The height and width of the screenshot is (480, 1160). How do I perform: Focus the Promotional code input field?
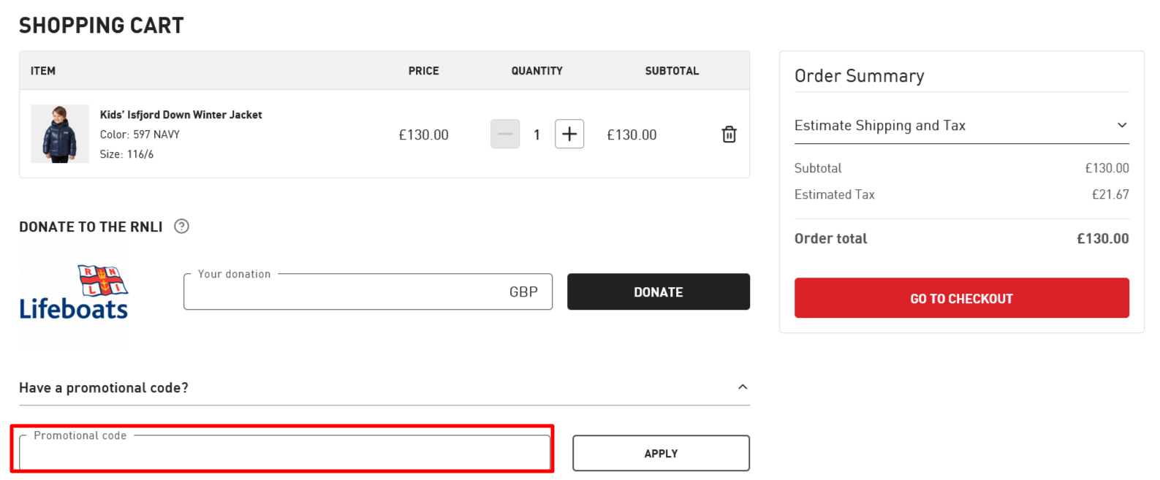click(284, 453)
